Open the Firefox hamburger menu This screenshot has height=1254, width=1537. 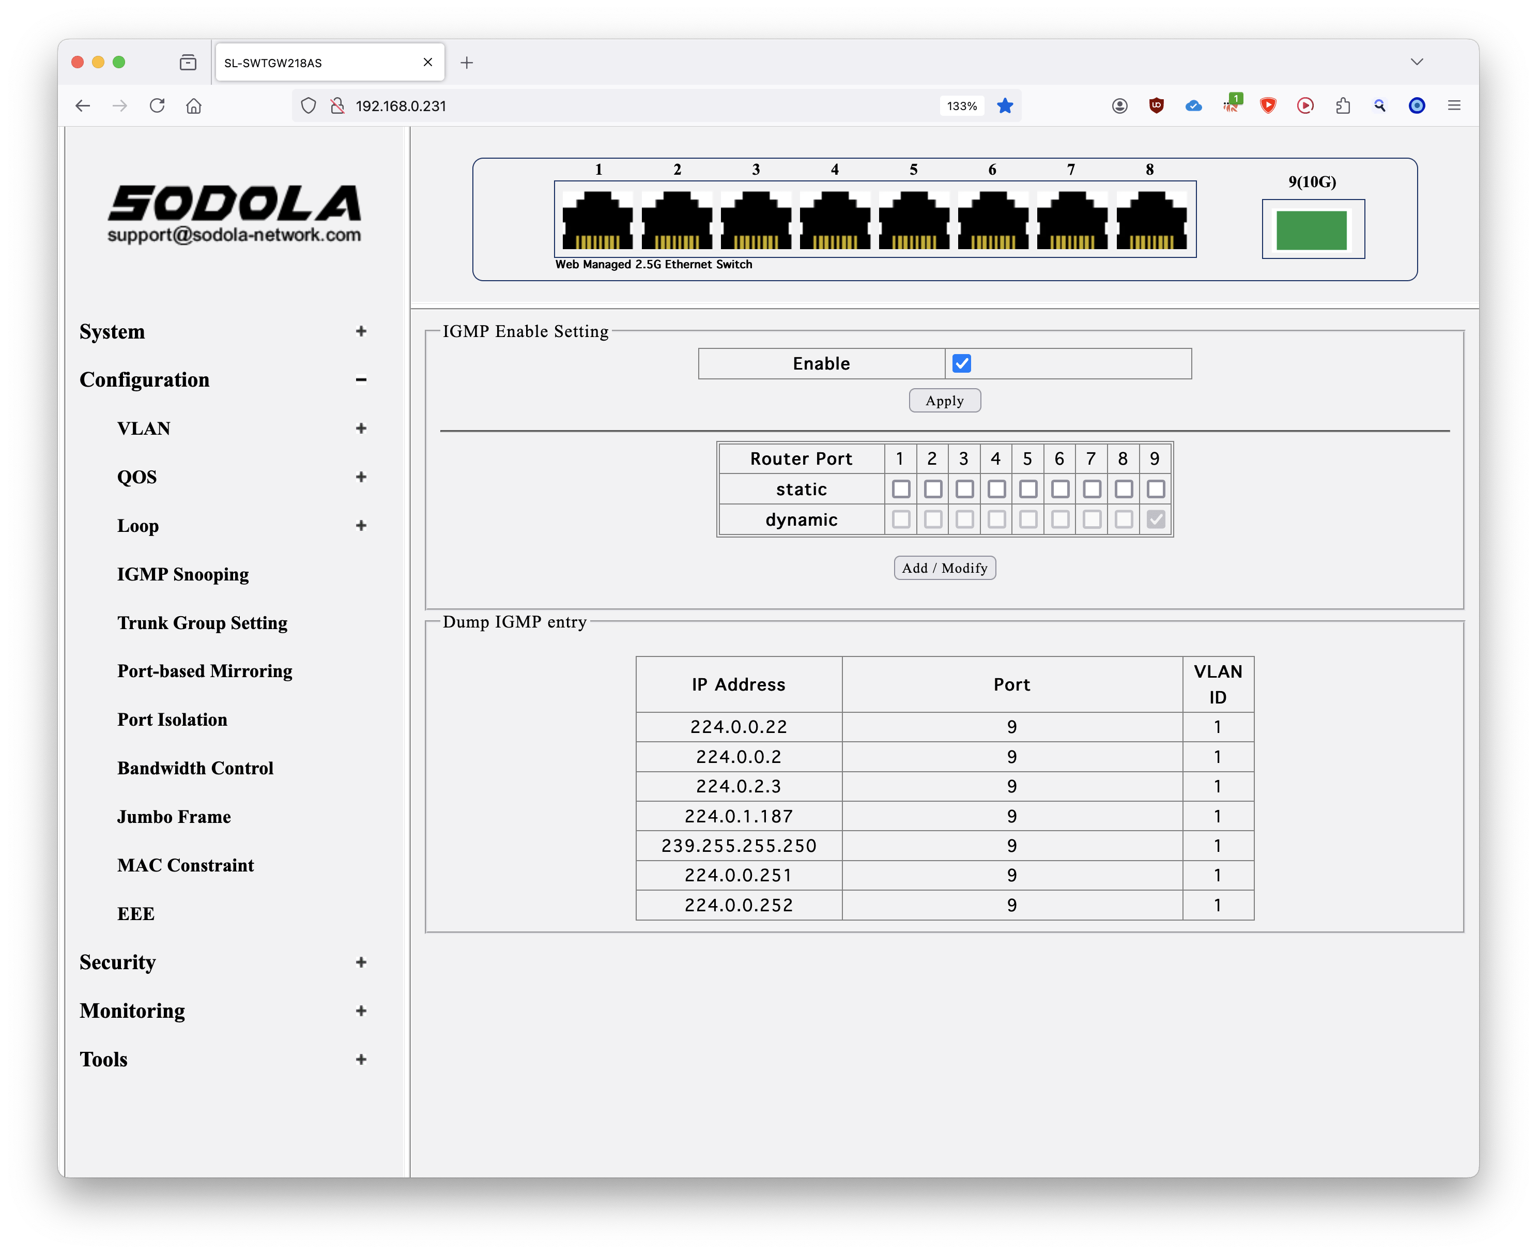point(1454,106)
